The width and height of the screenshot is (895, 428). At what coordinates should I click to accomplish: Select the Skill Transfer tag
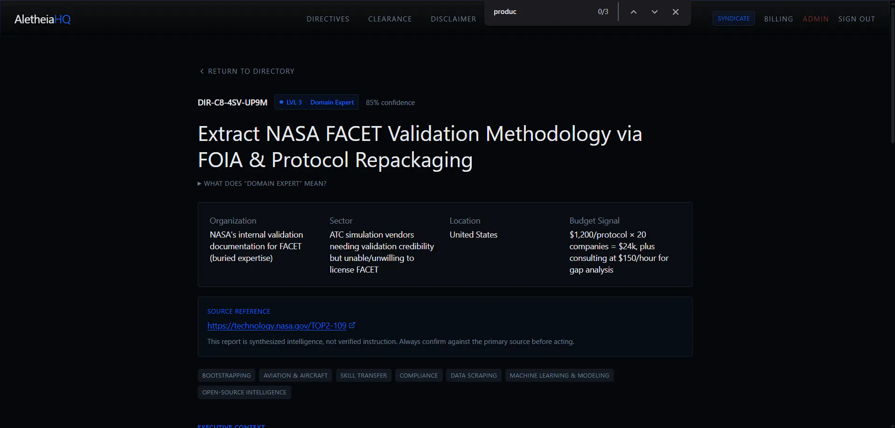pyautogui.click(x=364, y=375)
